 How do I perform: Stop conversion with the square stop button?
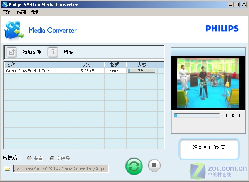coord(154,166)
